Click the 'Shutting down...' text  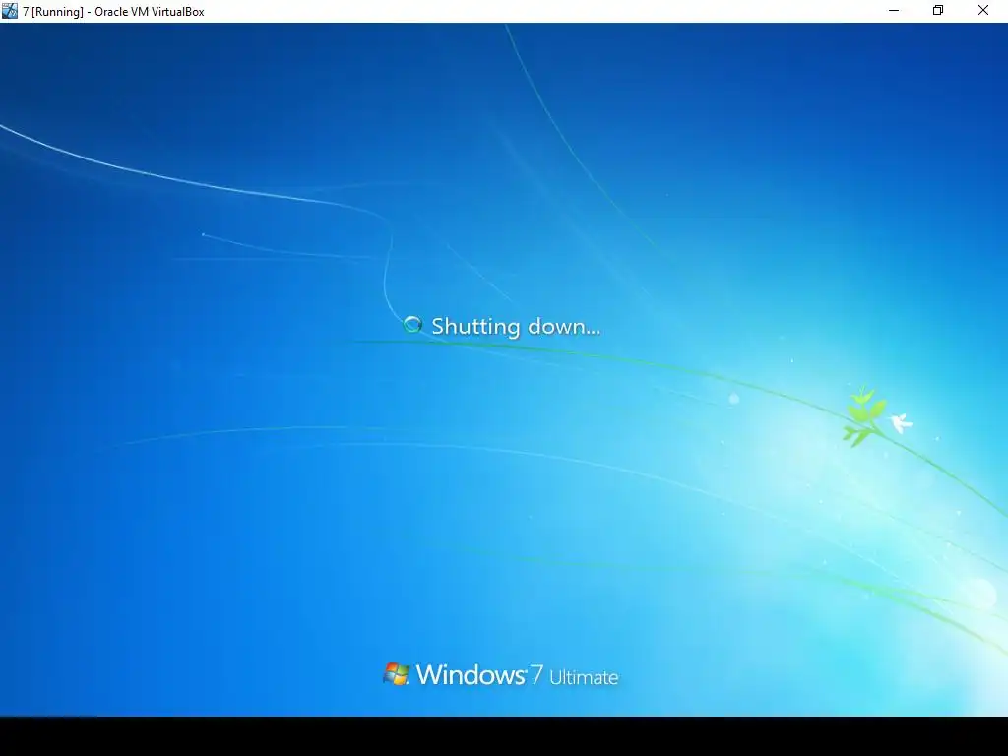tap(516, 326)
